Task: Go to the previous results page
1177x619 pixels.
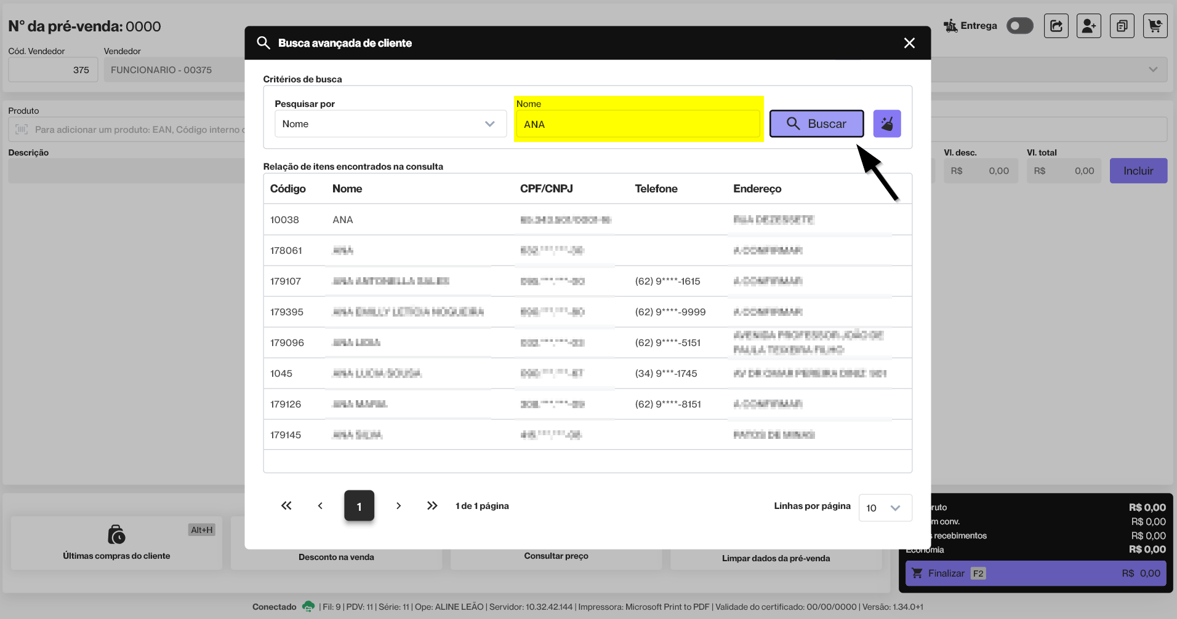Action: click(320, 505)
